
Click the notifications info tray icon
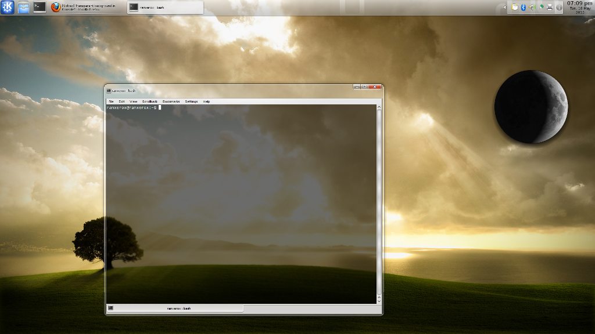[559, 8]
